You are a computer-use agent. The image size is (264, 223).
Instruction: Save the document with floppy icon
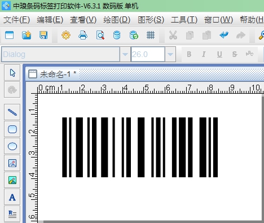(43, 35)
